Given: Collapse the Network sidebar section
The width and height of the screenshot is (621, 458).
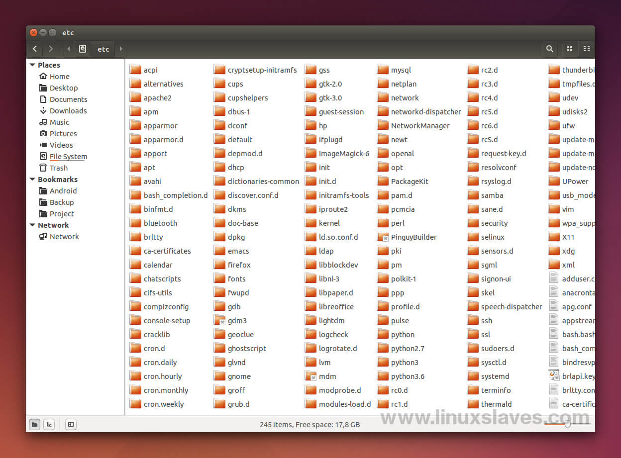Looking at the screenshot, I should click(x=32, y=225).
